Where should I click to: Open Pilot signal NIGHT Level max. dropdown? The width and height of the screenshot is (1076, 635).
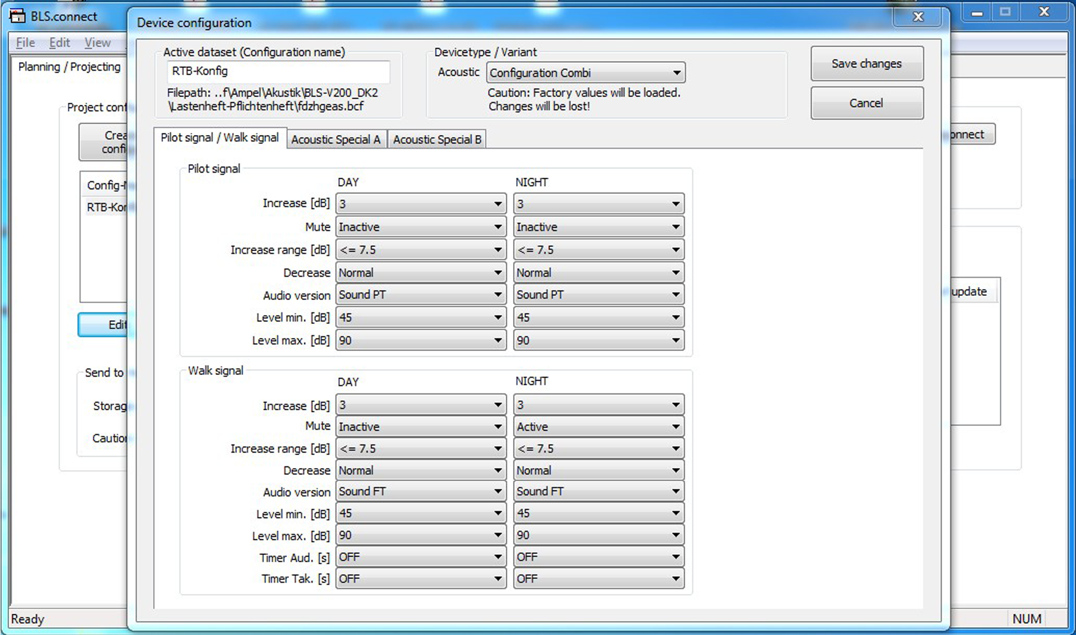[x=599, y=341]
